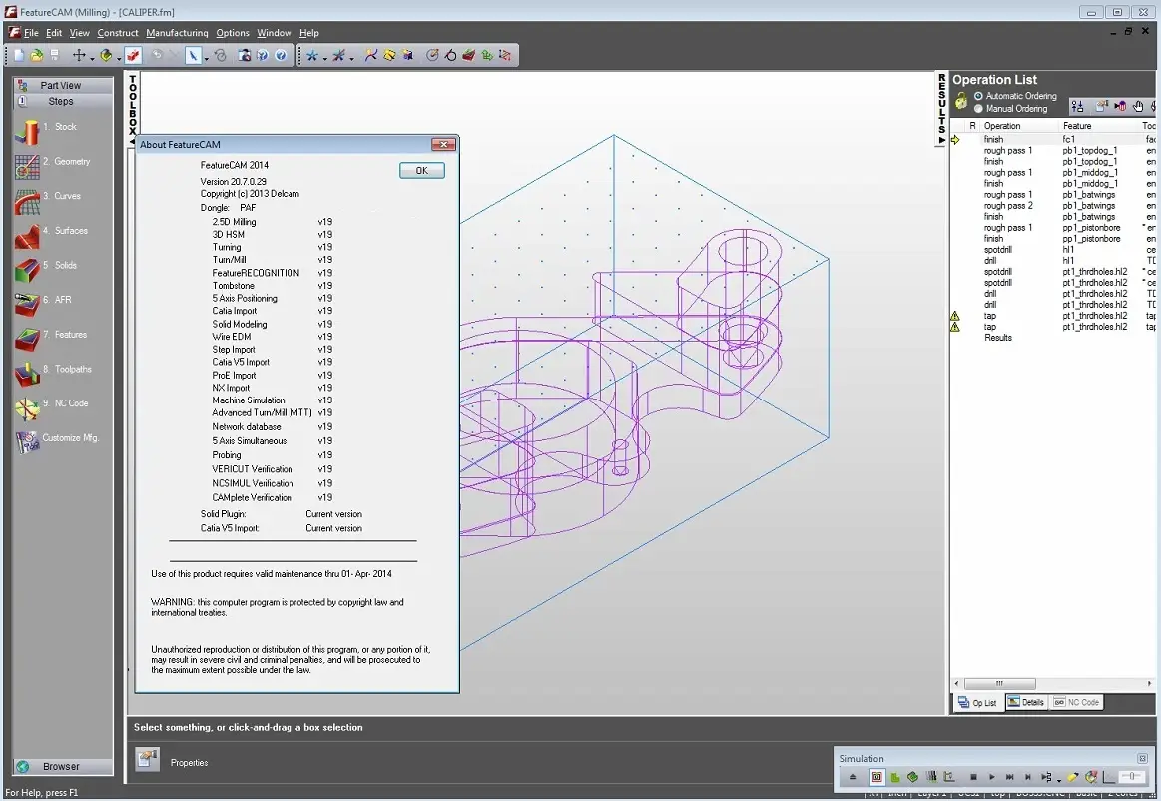Click the New document toolbar icon
The width and height of the screenshot is (1161, 801).
[19, 56]
